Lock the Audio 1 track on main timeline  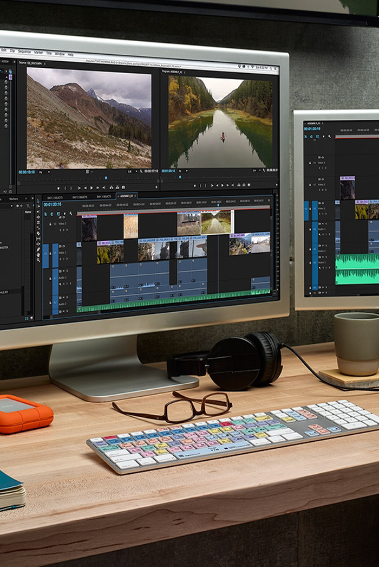pos(50,279)
